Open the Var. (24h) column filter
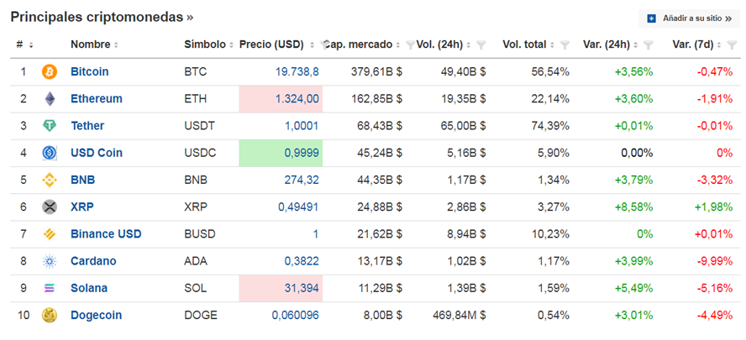 648,45
